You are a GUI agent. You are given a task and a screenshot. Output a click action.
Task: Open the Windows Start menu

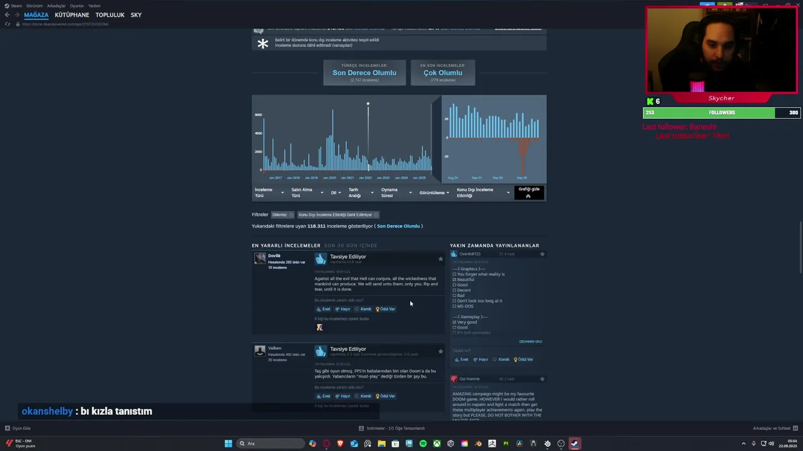pos(228,443)
